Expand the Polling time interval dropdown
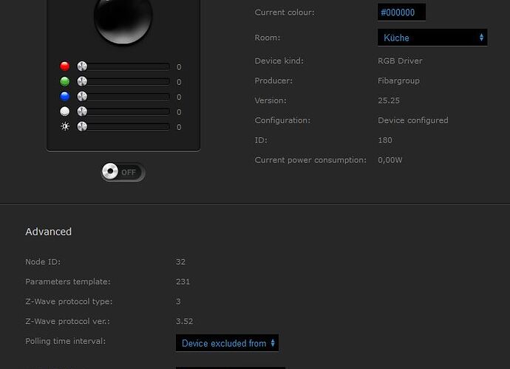Viewport: 510px width, 369px height. click(227, 343)
